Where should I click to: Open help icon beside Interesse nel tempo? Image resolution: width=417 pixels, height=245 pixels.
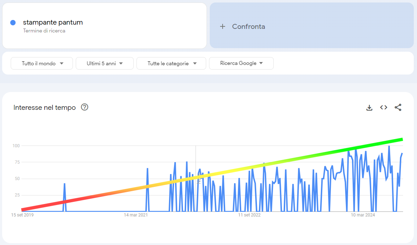85,107
